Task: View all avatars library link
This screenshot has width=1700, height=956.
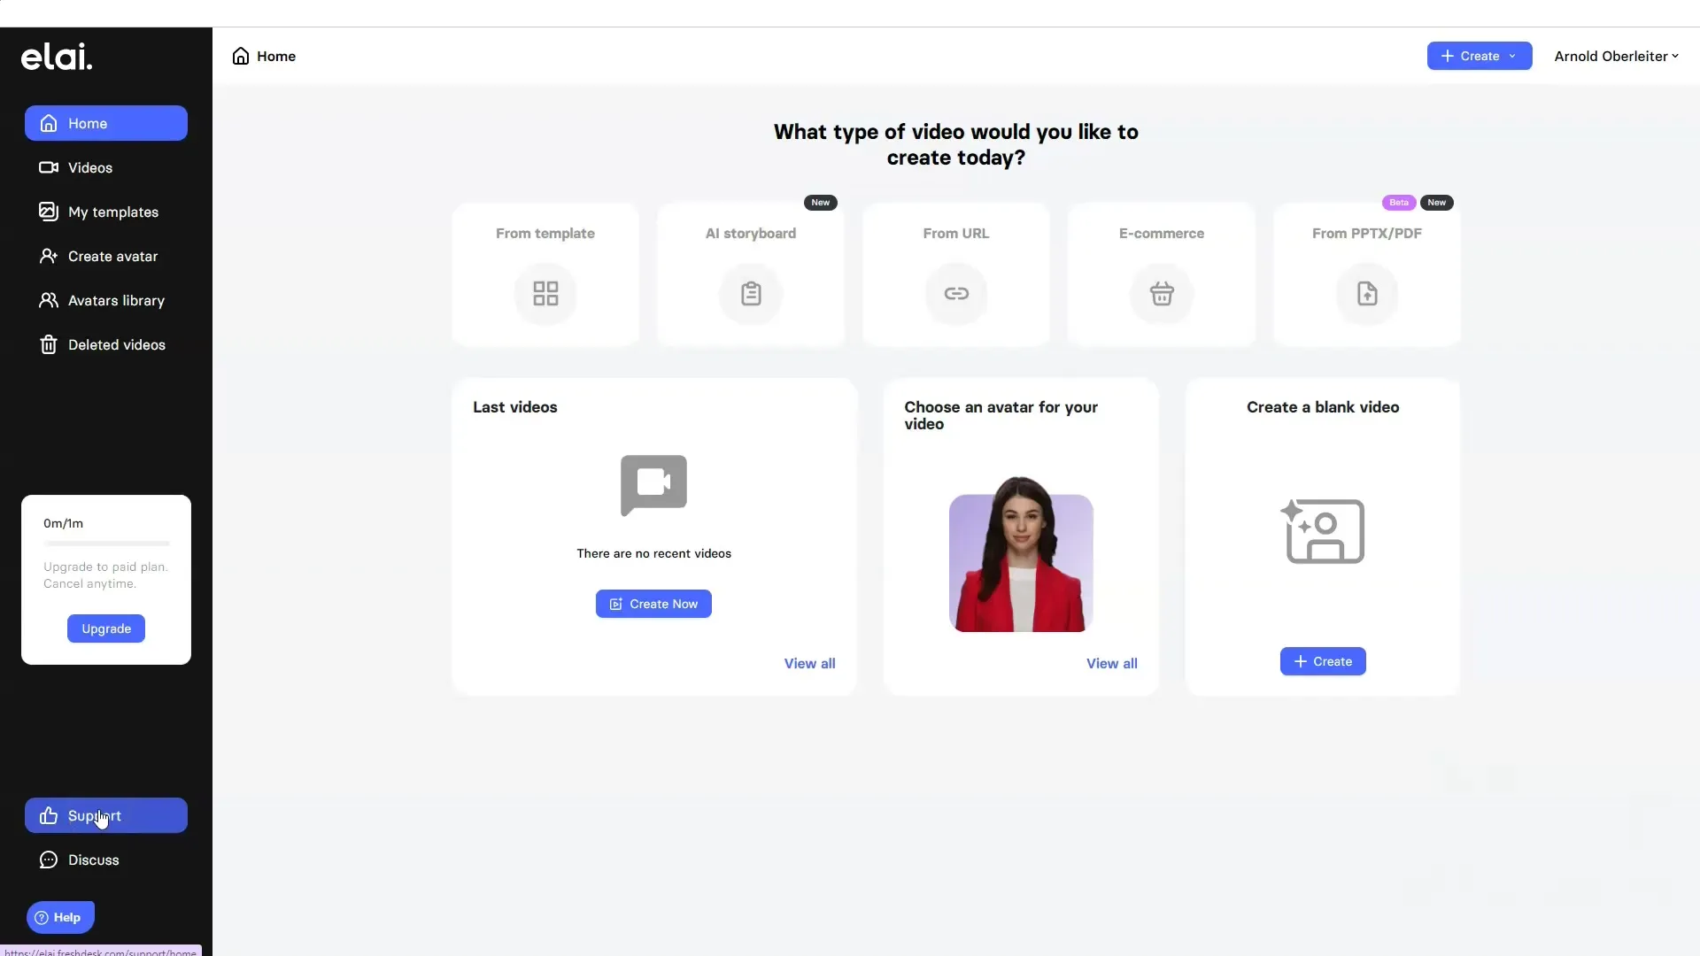Action: click(1111, 663)
